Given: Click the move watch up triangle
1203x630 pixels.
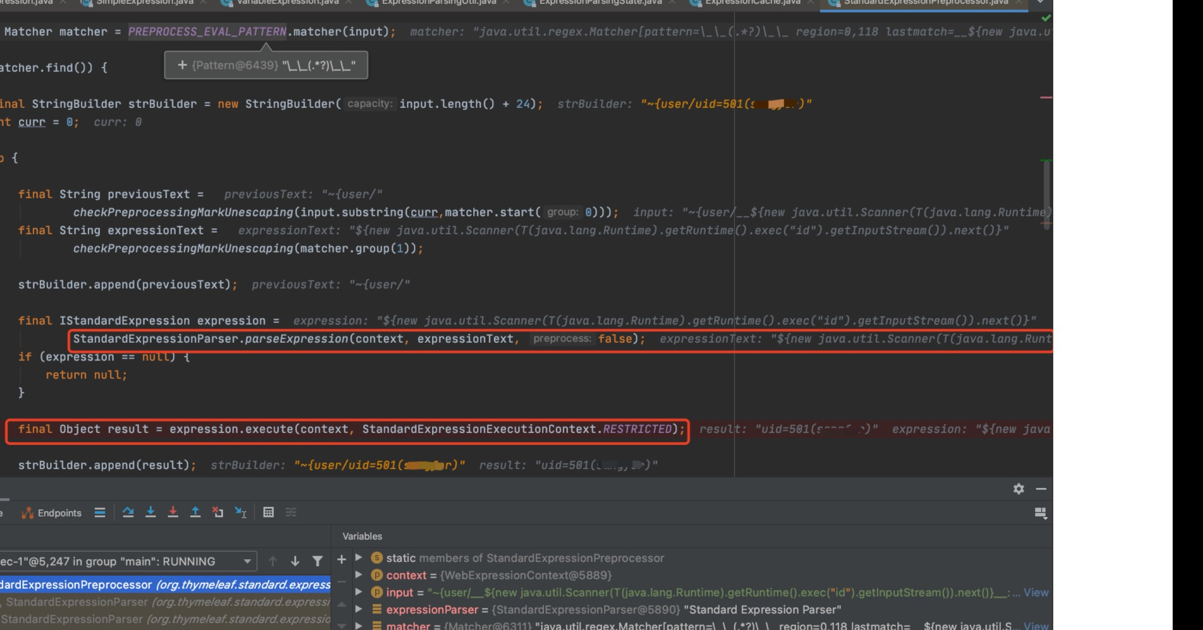Looking at the screenshot, I should tap(342, 604).
